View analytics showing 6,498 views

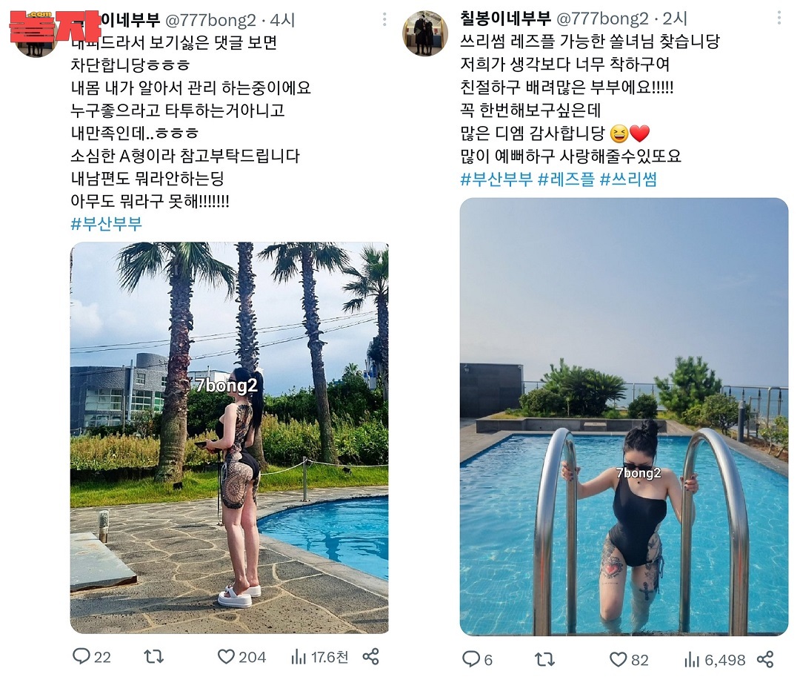point(714,660)
